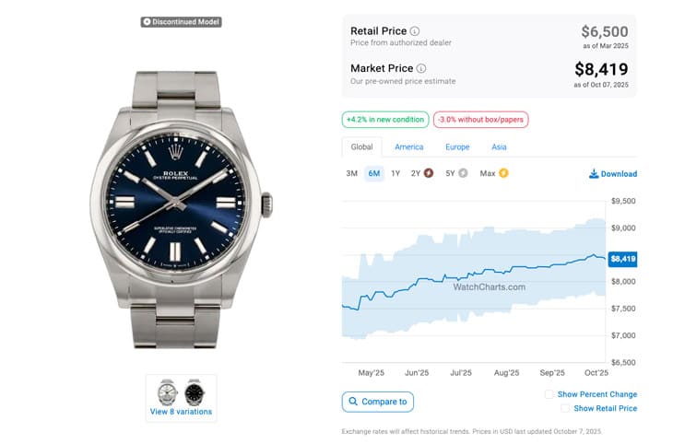The height and width of the screenshot is (444, 673).
Task: Click the Download icon above the chart
Action: tap(594, 173)
